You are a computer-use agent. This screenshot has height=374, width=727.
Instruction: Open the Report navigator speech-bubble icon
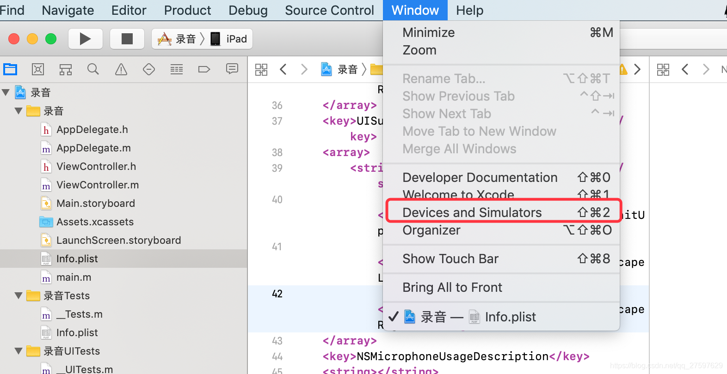[232, 69]
